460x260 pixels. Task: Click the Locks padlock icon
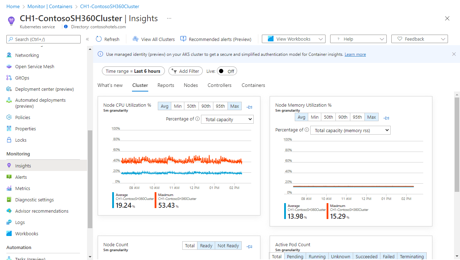click(x=9, y=140)
